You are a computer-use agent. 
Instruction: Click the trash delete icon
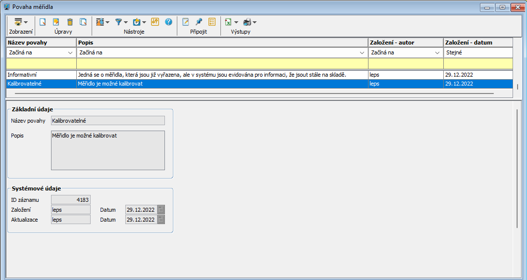tap(70, 22)
